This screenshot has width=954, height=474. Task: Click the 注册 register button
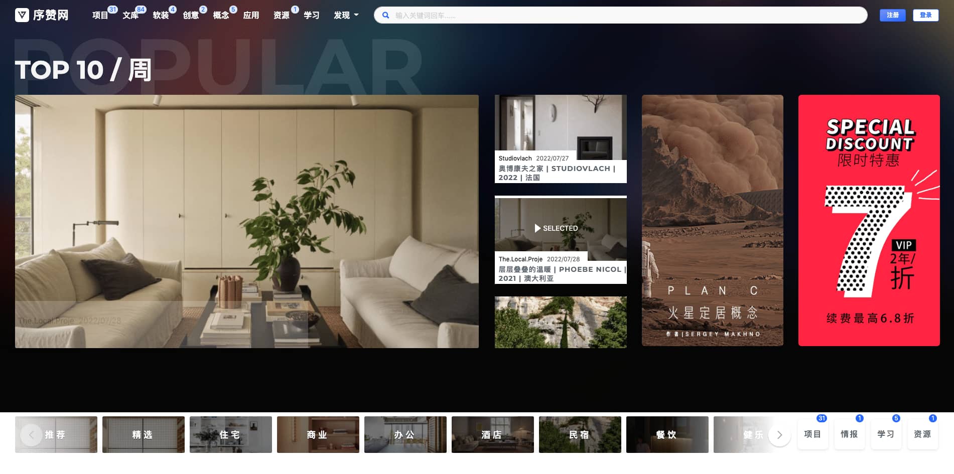point(892,15)
